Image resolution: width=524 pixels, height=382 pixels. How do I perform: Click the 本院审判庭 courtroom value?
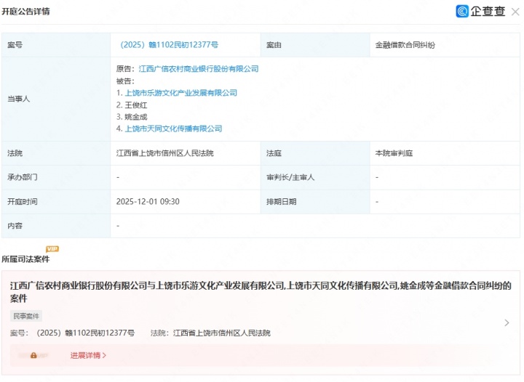coord(394,153)
